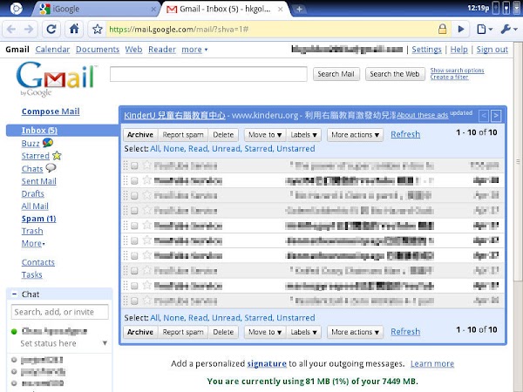Reload the page with refresh icon
The height and width of the screenshot is (392, 523).
(51, 30)
